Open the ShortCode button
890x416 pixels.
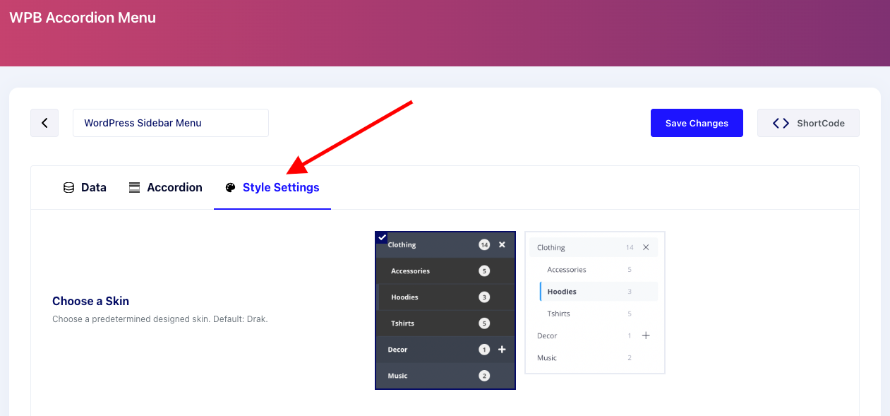pyautogui.click(x=808, y=123)
